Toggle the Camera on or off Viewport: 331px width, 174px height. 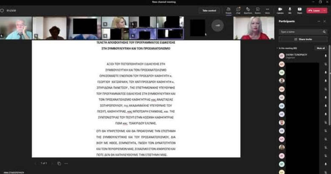coord(280,10)
